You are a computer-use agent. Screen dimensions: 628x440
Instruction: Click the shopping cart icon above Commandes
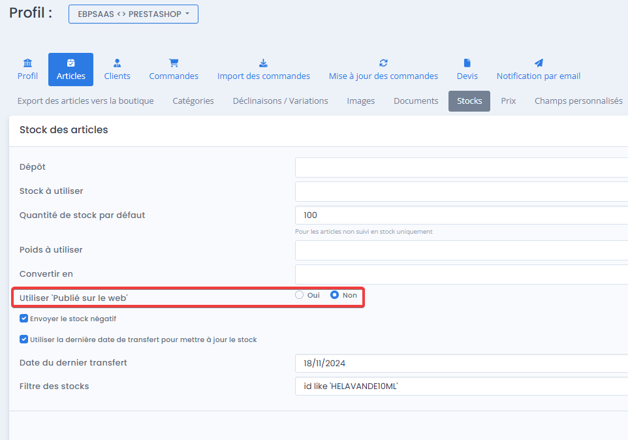tap(174, 63)
